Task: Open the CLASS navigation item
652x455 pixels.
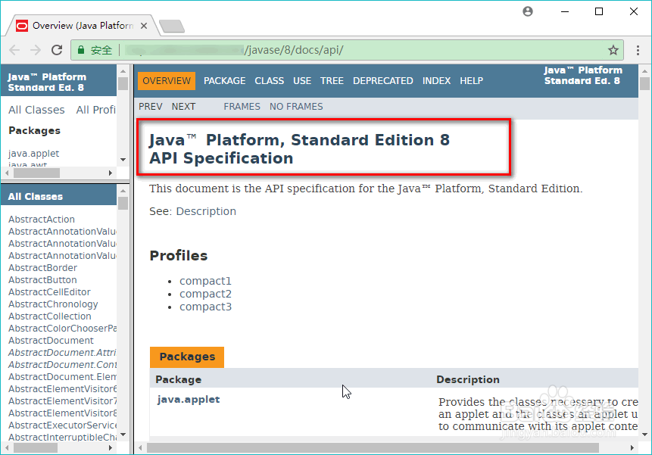Action: coord(270,80)
